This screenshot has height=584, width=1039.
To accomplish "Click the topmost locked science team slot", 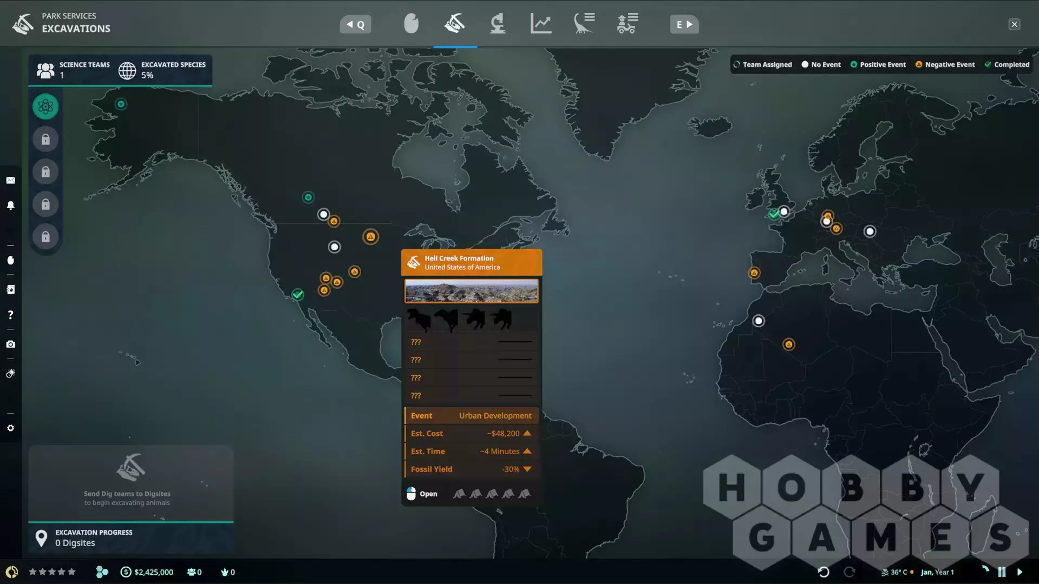I will pyautogui.click(x=45, y=140).
